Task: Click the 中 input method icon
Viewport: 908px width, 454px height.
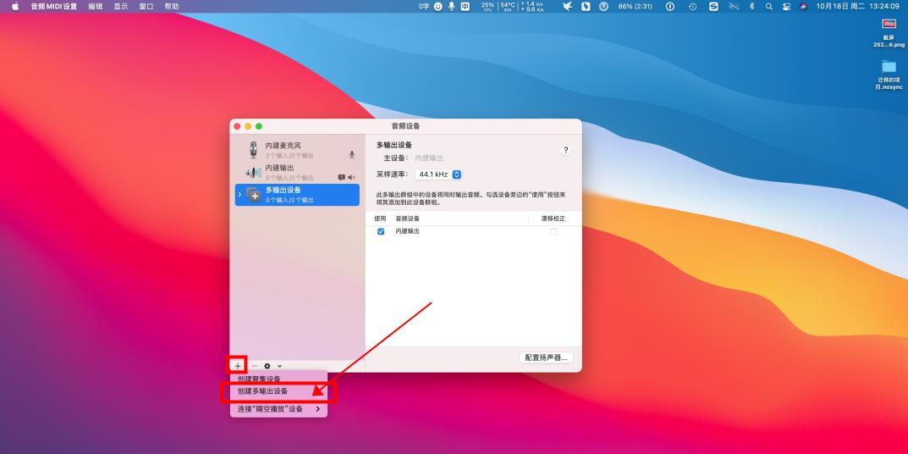Action: click(x=465, y=7)
